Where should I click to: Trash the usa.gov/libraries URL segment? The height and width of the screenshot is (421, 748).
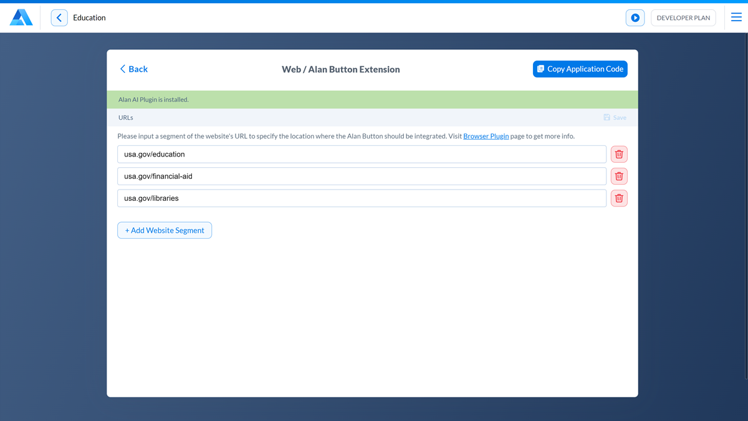619,198
